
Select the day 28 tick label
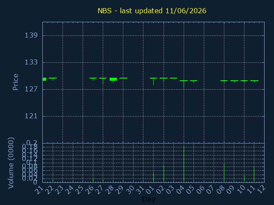click(110, 190)
